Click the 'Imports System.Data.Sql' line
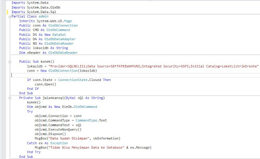Image resolution: width=260 pixels, height=159 pixels. click(34, 12)
